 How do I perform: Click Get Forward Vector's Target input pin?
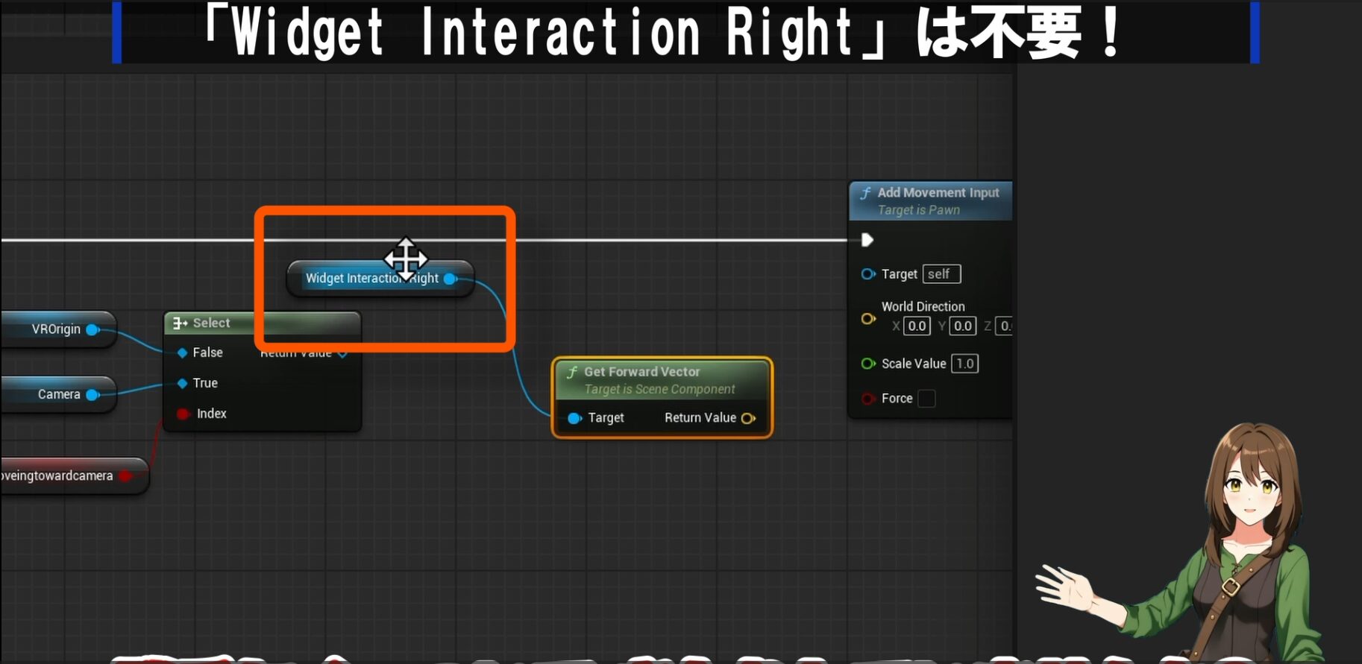[x=574, y=418]
